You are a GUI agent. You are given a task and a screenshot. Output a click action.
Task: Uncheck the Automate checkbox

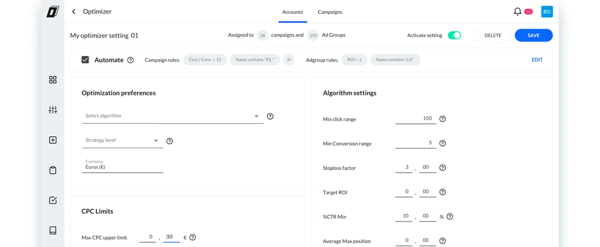85,60
